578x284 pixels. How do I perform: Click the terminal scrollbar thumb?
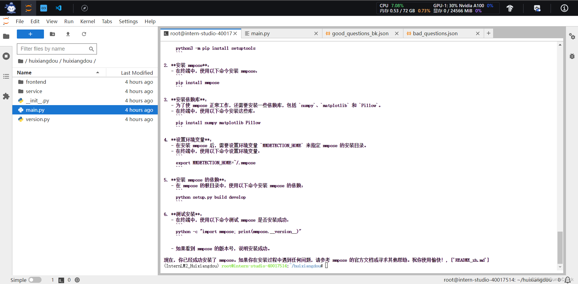(560, 247)
